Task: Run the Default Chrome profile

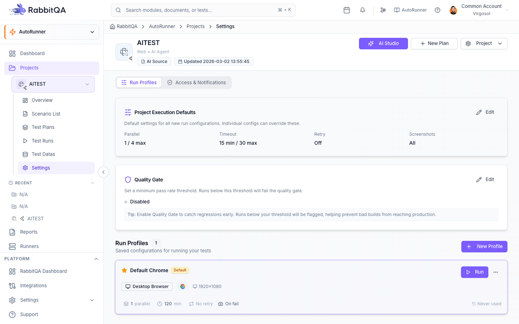Action: 475,272
